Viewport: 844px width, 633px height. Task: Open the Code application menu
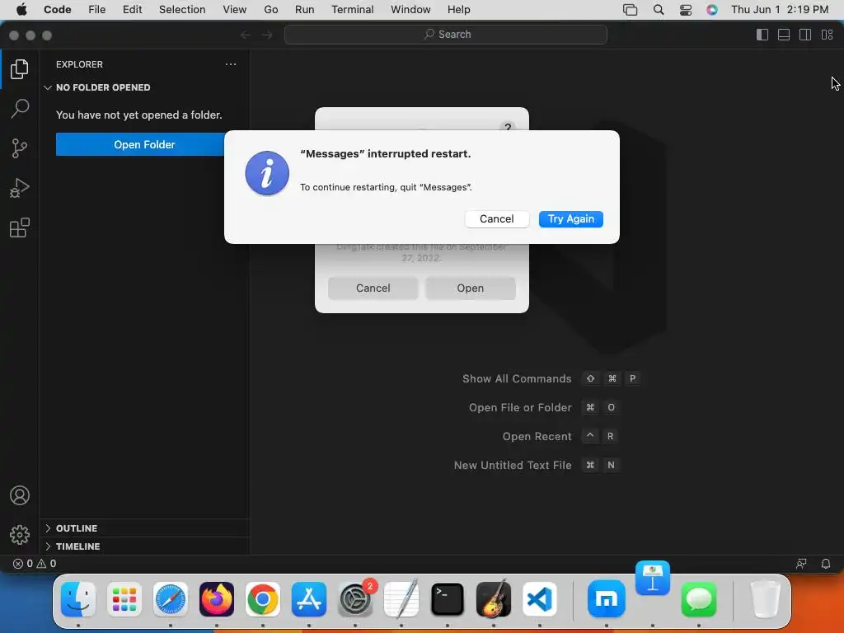click(58, 10)
